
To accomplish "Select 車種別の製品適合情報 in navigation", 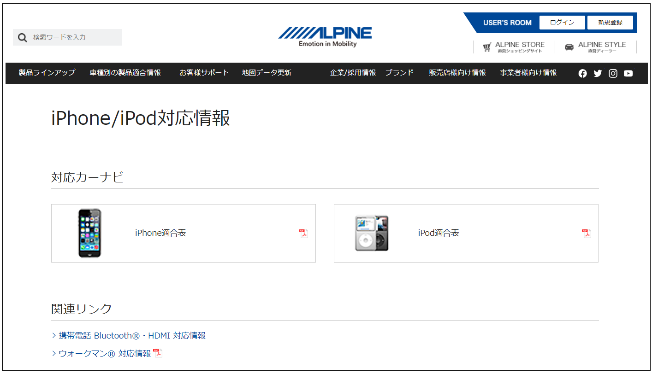I will 125,73.
